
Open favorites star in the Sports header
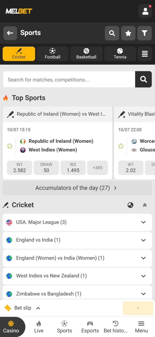click(128, 33)
